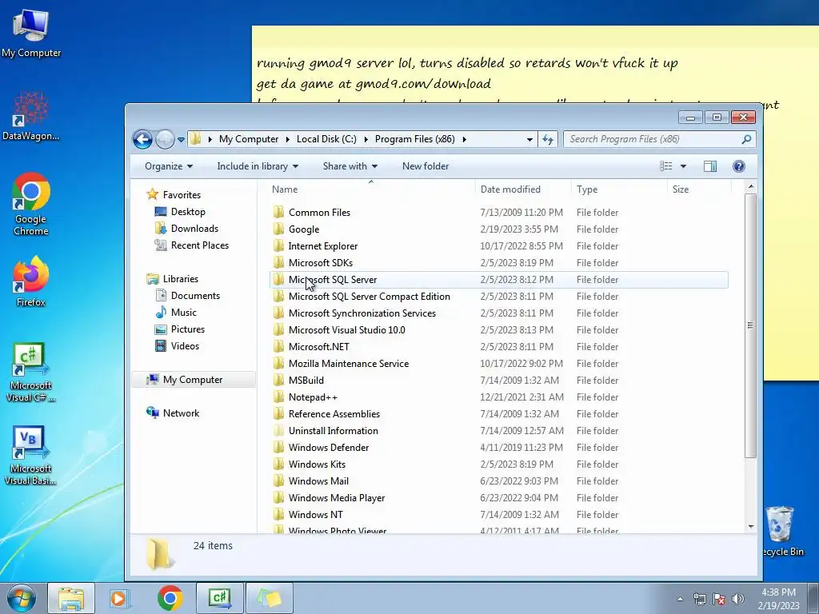Select the Windows NT folder icon
Viewport: 819px width, 614px height.
click(x=279, y=514)
